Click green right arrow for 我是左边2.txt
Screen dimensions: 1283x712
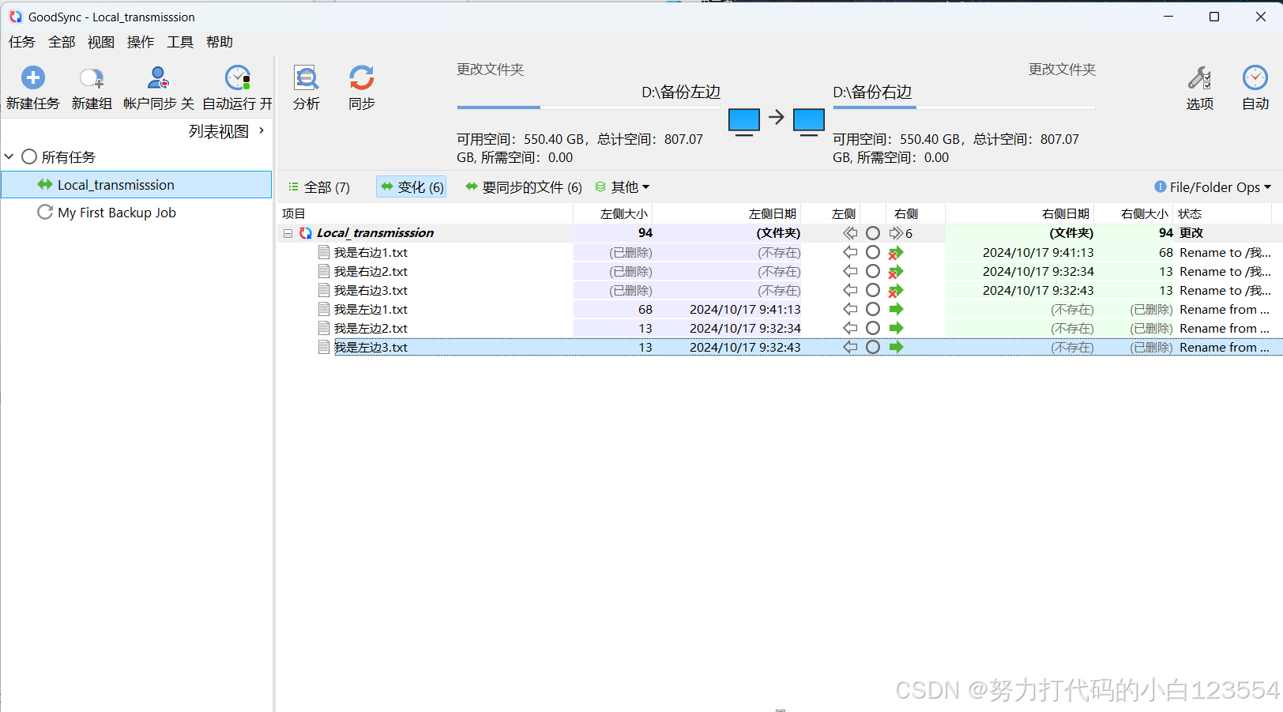tap(896, 328)
